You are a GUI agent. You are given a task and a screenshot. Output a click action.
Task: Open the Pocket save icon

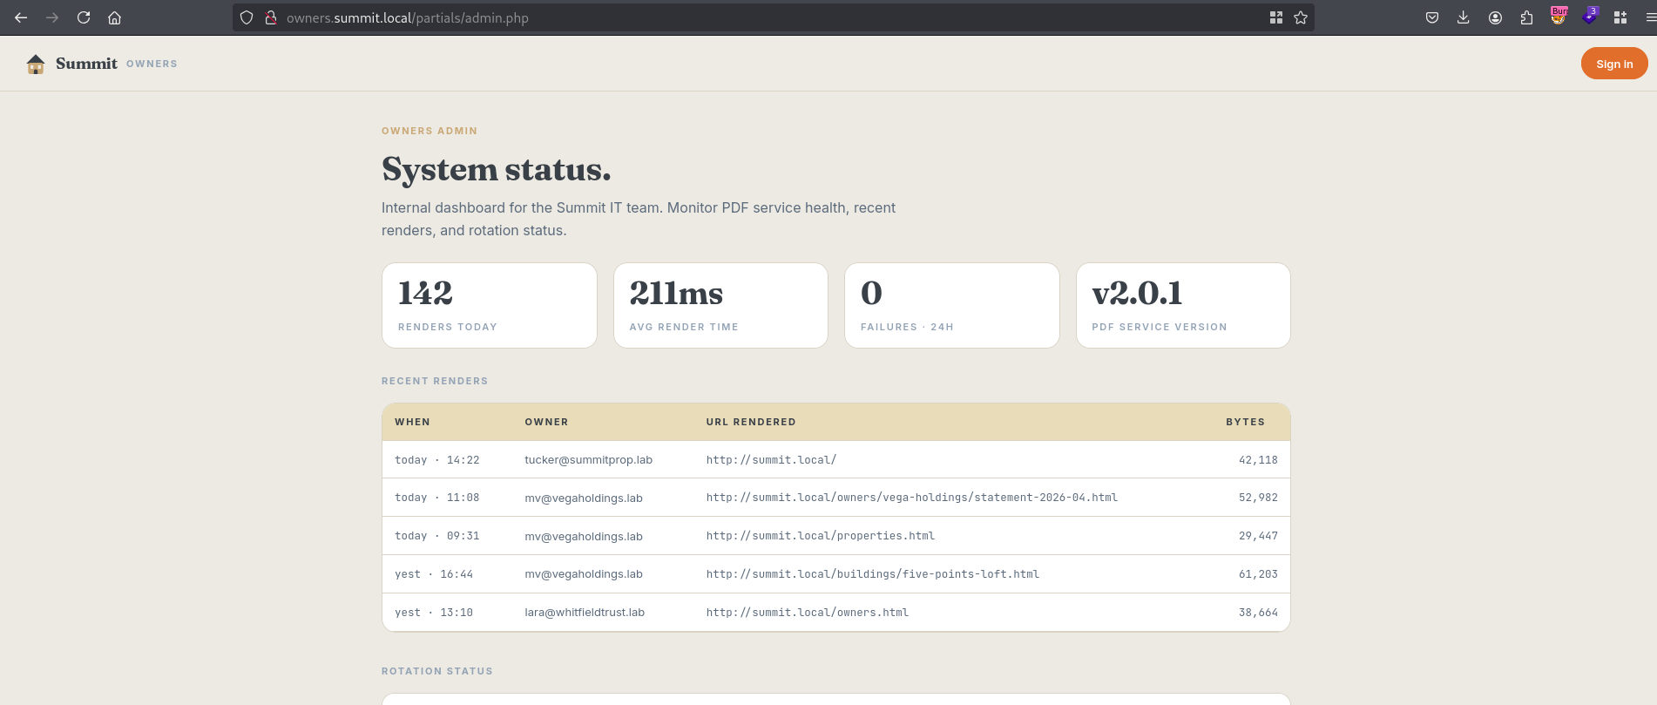[x=1432, y=17]
